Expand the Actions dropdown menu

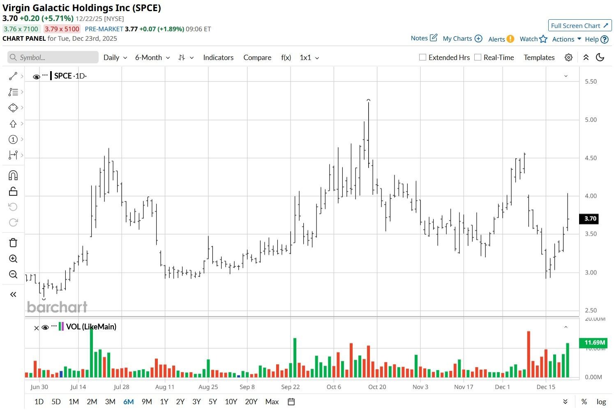tap(567, 39)
